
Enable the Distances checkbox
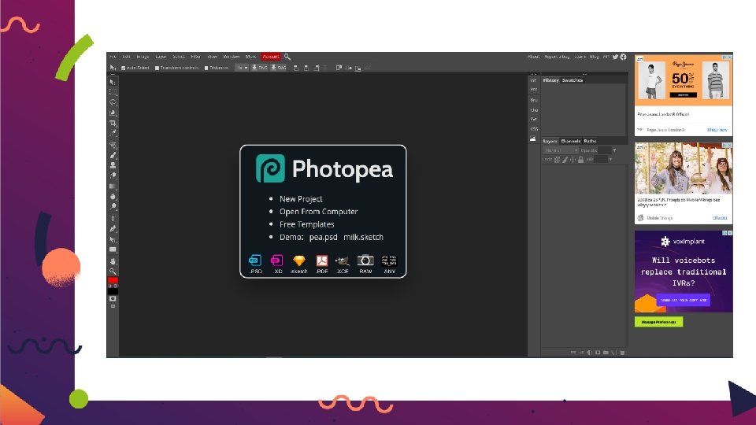(x=206, y=68)
